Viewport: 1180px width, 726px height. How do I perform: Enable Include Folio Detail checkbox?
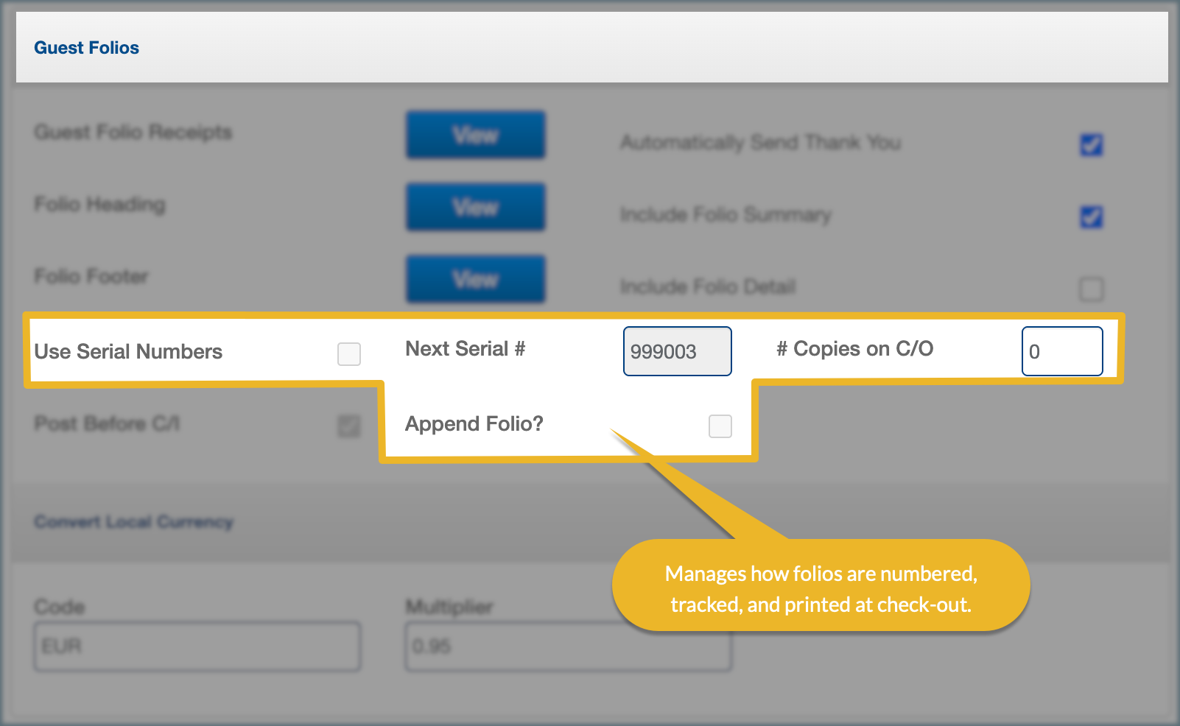pos(1091,289)
